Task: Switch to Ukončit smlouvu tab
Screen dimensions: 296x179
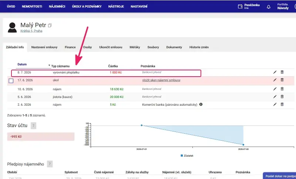Action: 111,47
